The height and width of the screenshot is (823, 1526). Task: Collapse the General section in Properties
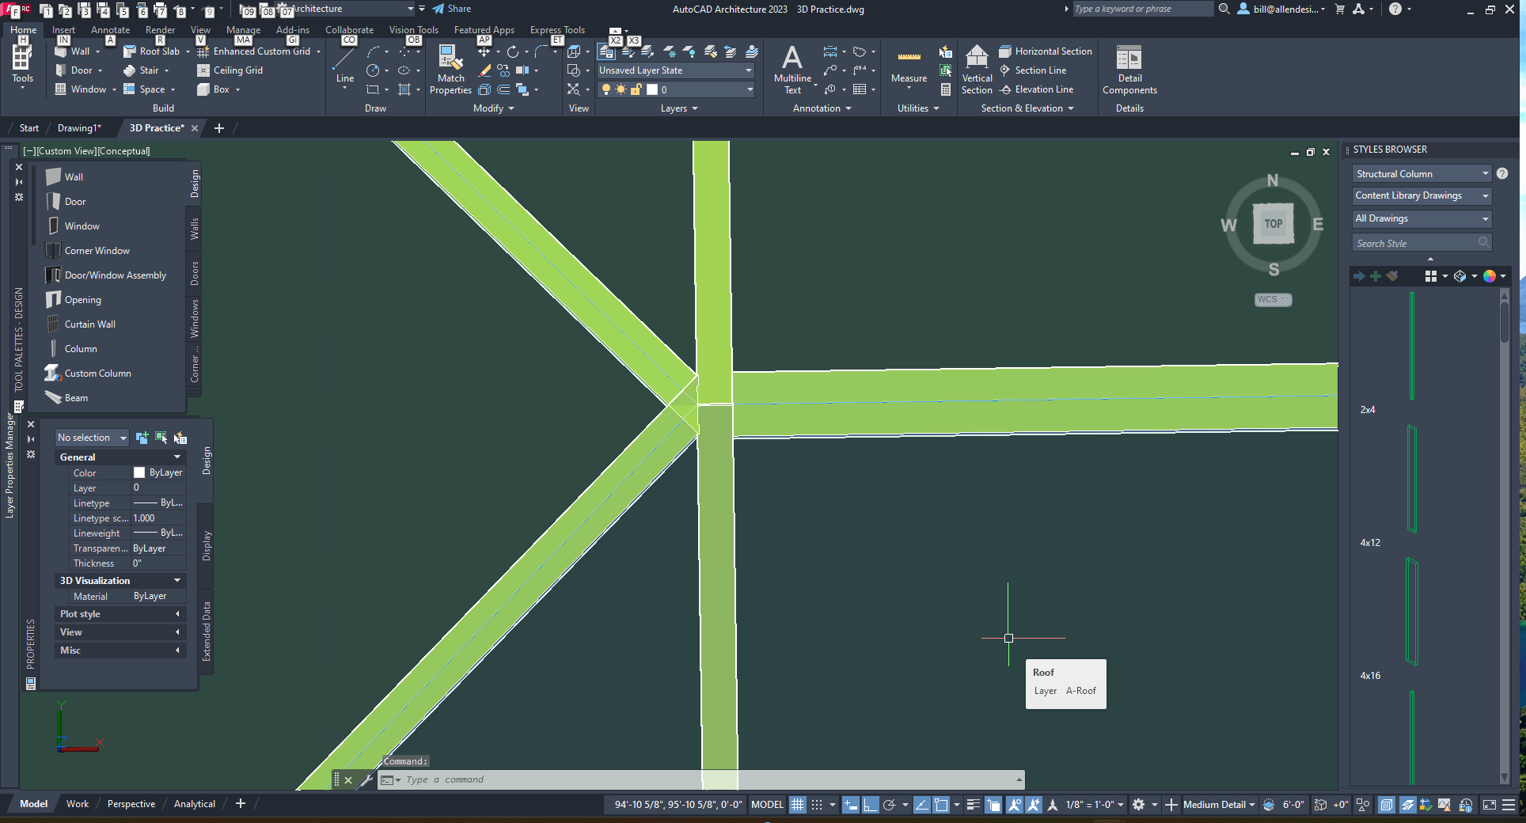point(176,457)
